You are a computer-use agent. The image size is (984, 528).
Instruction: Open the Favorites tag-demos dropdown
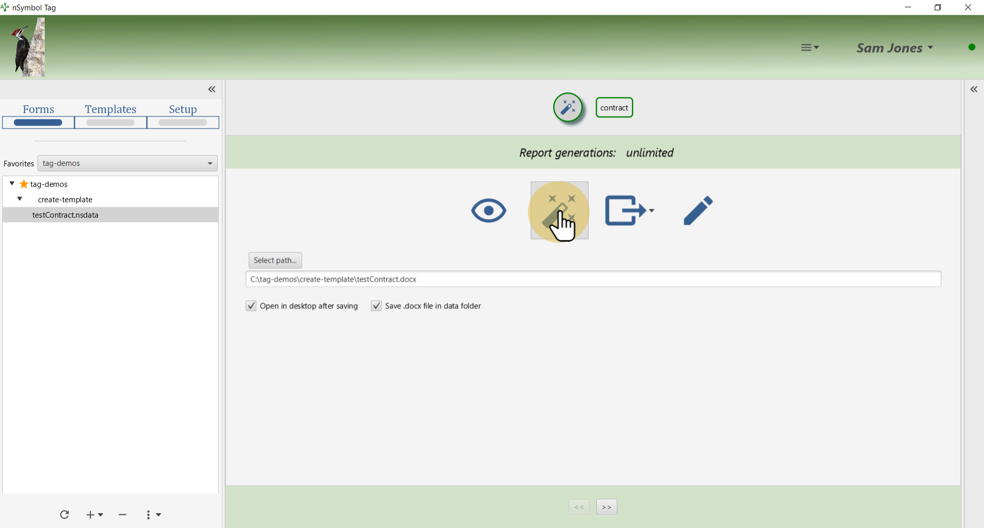(127, 163)
